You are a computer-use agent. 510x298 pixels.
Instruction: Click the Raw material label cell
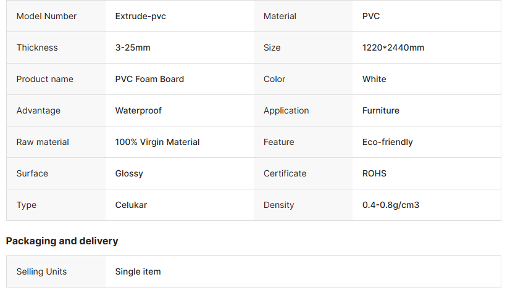(56, 142)
